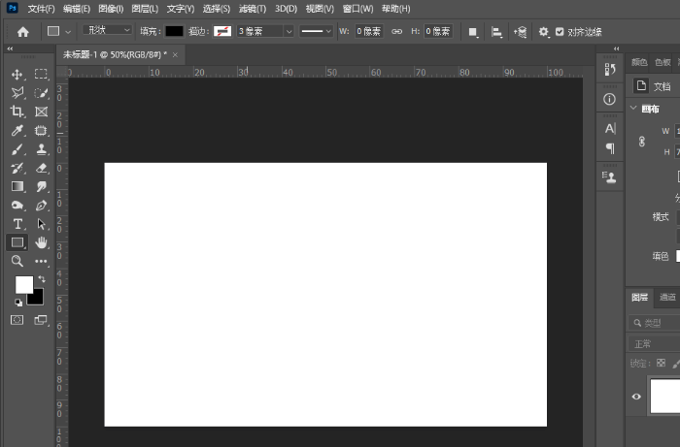The width and height of the screenshot is (680, 447).
Task: Toggle Quick Mask mode
Action: (x=17, y=320)
